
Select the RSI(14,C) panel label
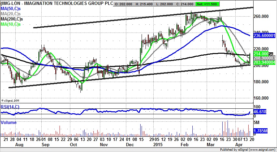tap(10, 106)
